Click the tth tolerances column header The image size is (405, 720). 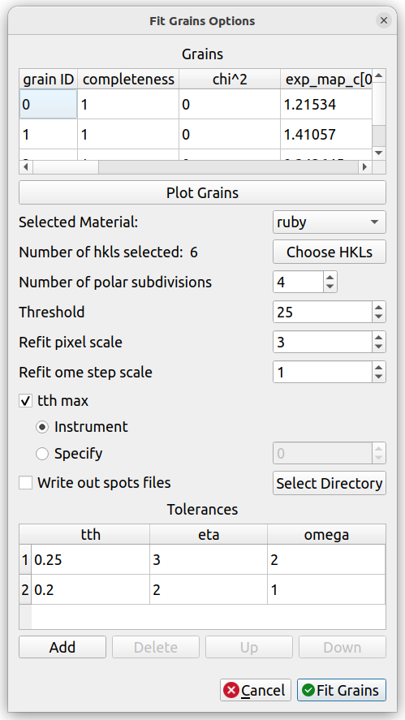[x=90, y=534]
